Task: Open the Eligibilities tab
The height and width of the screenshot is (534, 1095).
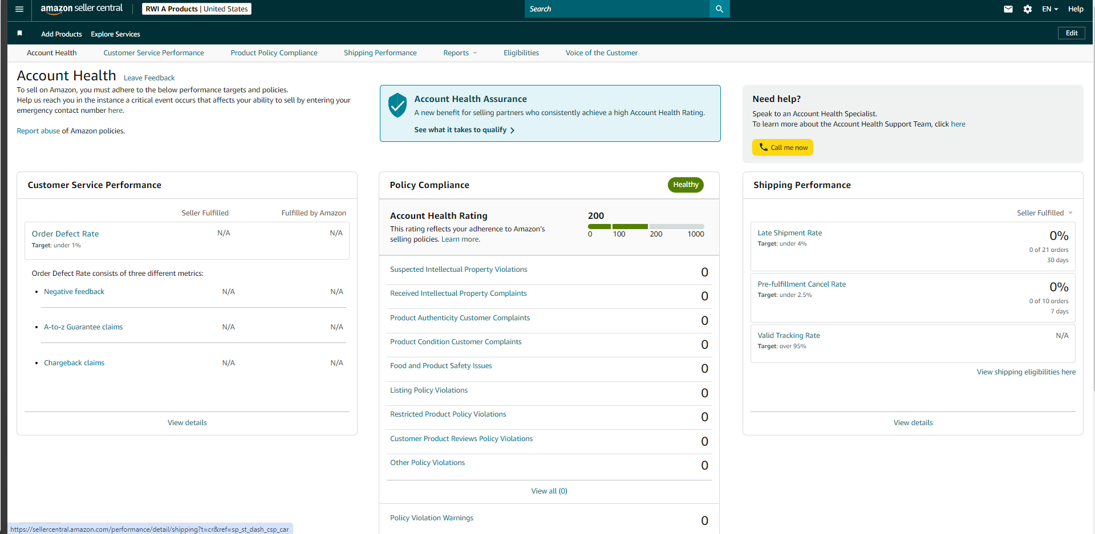Action: pos(521,53)
